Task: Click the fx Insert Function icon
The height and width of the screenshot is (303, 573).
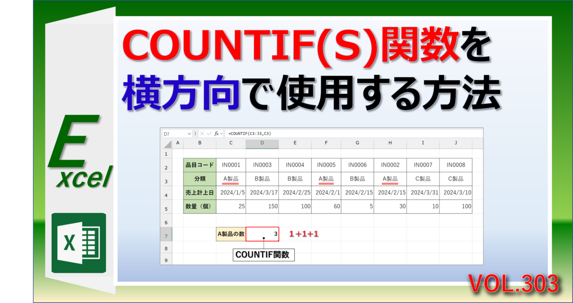Action: click(x=216, y=133)
